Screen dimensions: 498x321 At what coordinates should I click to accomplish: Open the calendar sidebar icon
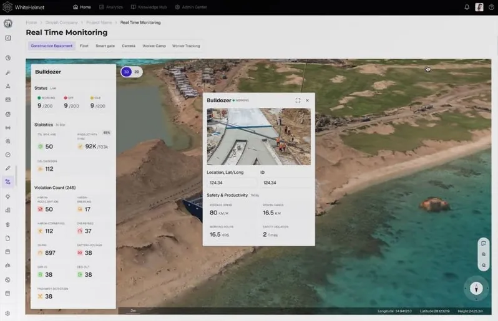[8, 252]
